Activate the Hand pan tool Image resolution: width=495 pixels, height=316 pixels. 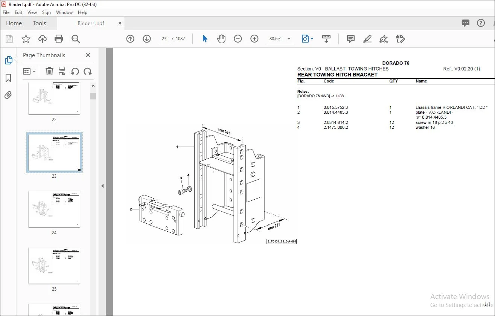coord(221,39)
